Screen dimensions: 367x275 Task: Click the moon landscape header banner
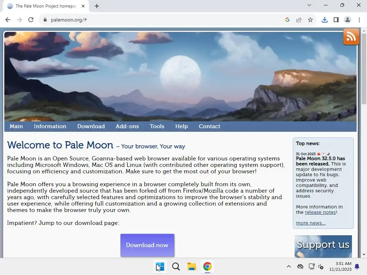(181, 77)
